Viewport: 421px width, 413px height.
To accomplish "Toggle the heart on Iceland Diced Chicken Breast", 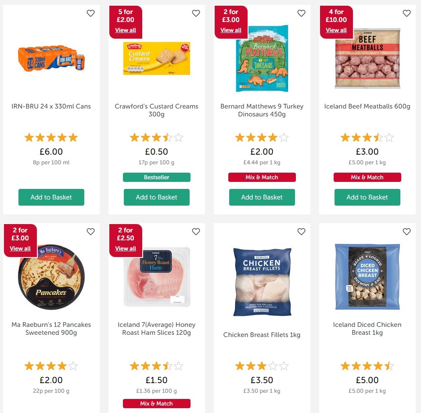I will 407,232.
